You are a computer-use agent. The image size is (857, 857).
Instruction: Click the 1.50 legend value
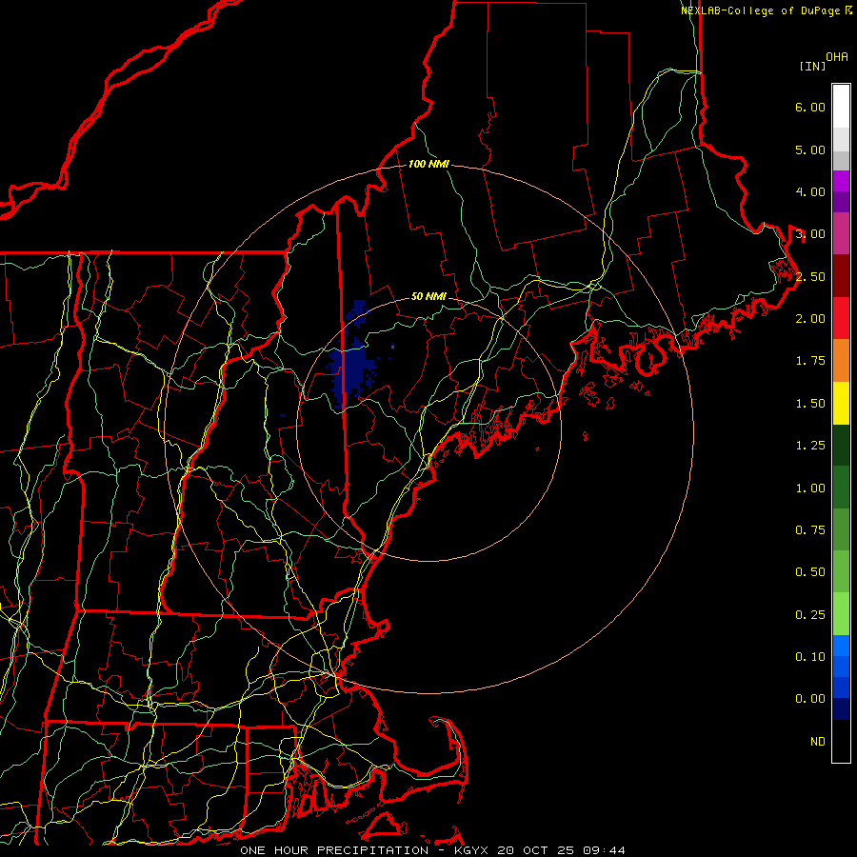coord(810,404)
